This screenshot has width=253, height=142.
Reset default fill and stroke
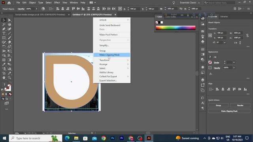point(2,90)
